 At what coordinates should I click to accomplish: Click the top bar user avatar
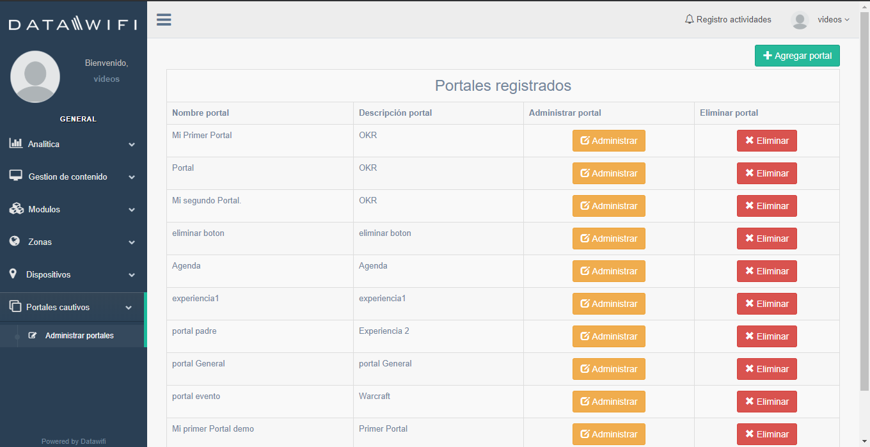800,20
